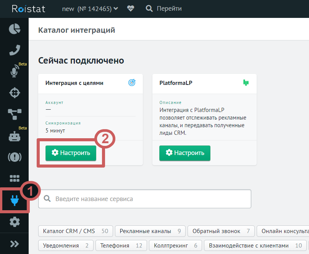Image resolution: width=309 pixels, height=254 pixels.
Task: Open the analytics pie chart sidebar icon
Action: tap(15, 29)
